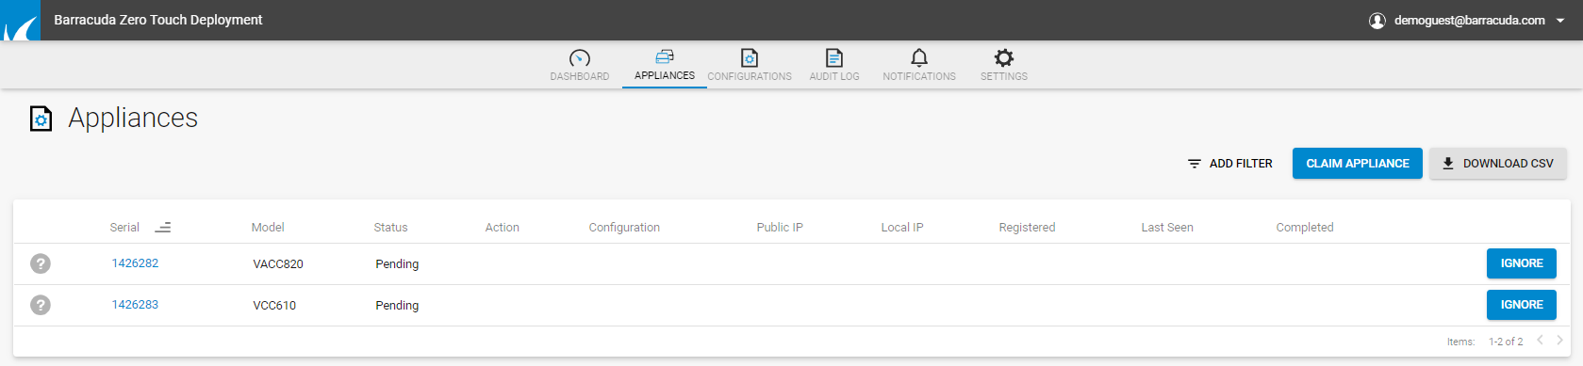The image size is (1583, 366).
Task: Click the Action column header
Action: [x=503, y=228]
